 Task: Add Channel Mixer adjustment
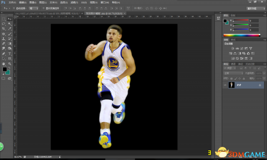point(249,54)
